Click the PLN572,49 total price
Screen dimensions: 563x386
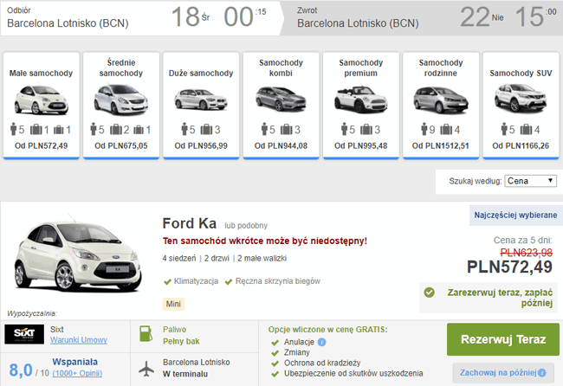click(x=509, y=267)
